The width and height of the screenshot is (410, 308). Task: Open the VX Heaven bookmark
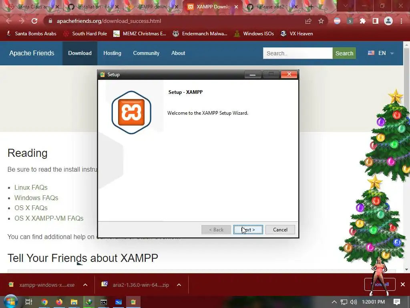297,34
